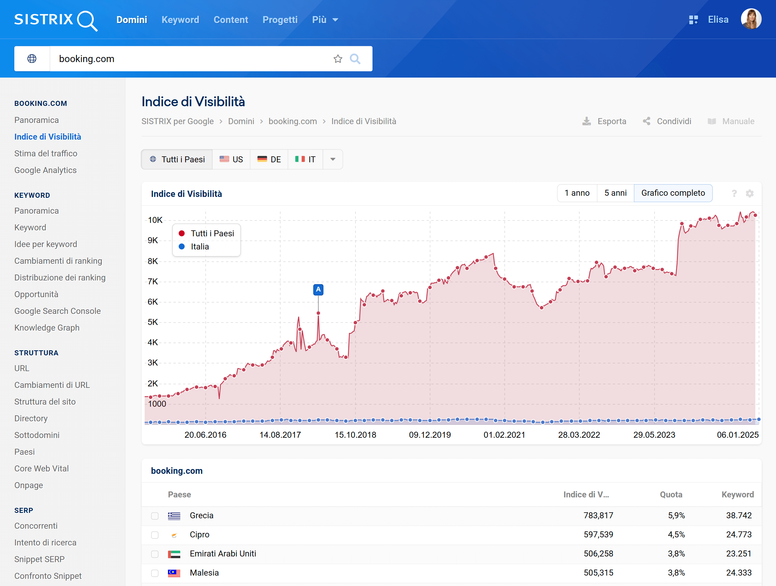Expand the Più menu dropdown
The width and height of the screenshot is (776, 586).
click(x=325, y=20)
